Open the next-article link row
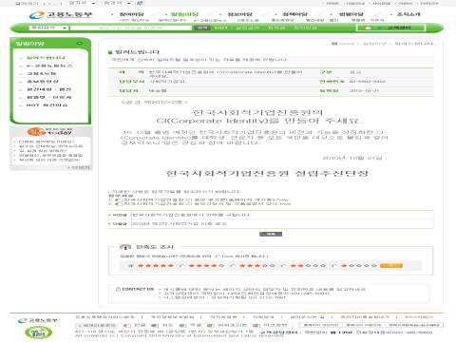This screenshot has height=342, width=456. click(x=271, y=224)
